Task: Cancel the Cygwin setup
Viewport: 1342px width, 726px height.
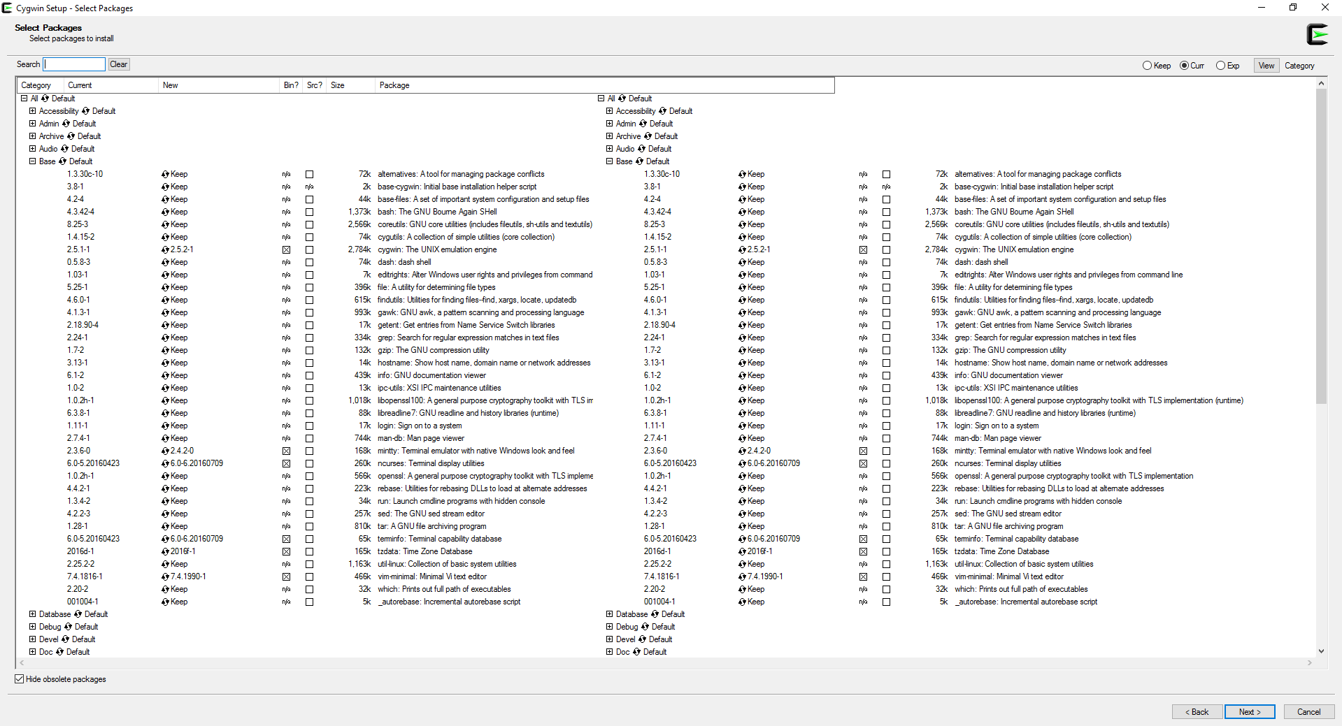Action: (1309, 712)
